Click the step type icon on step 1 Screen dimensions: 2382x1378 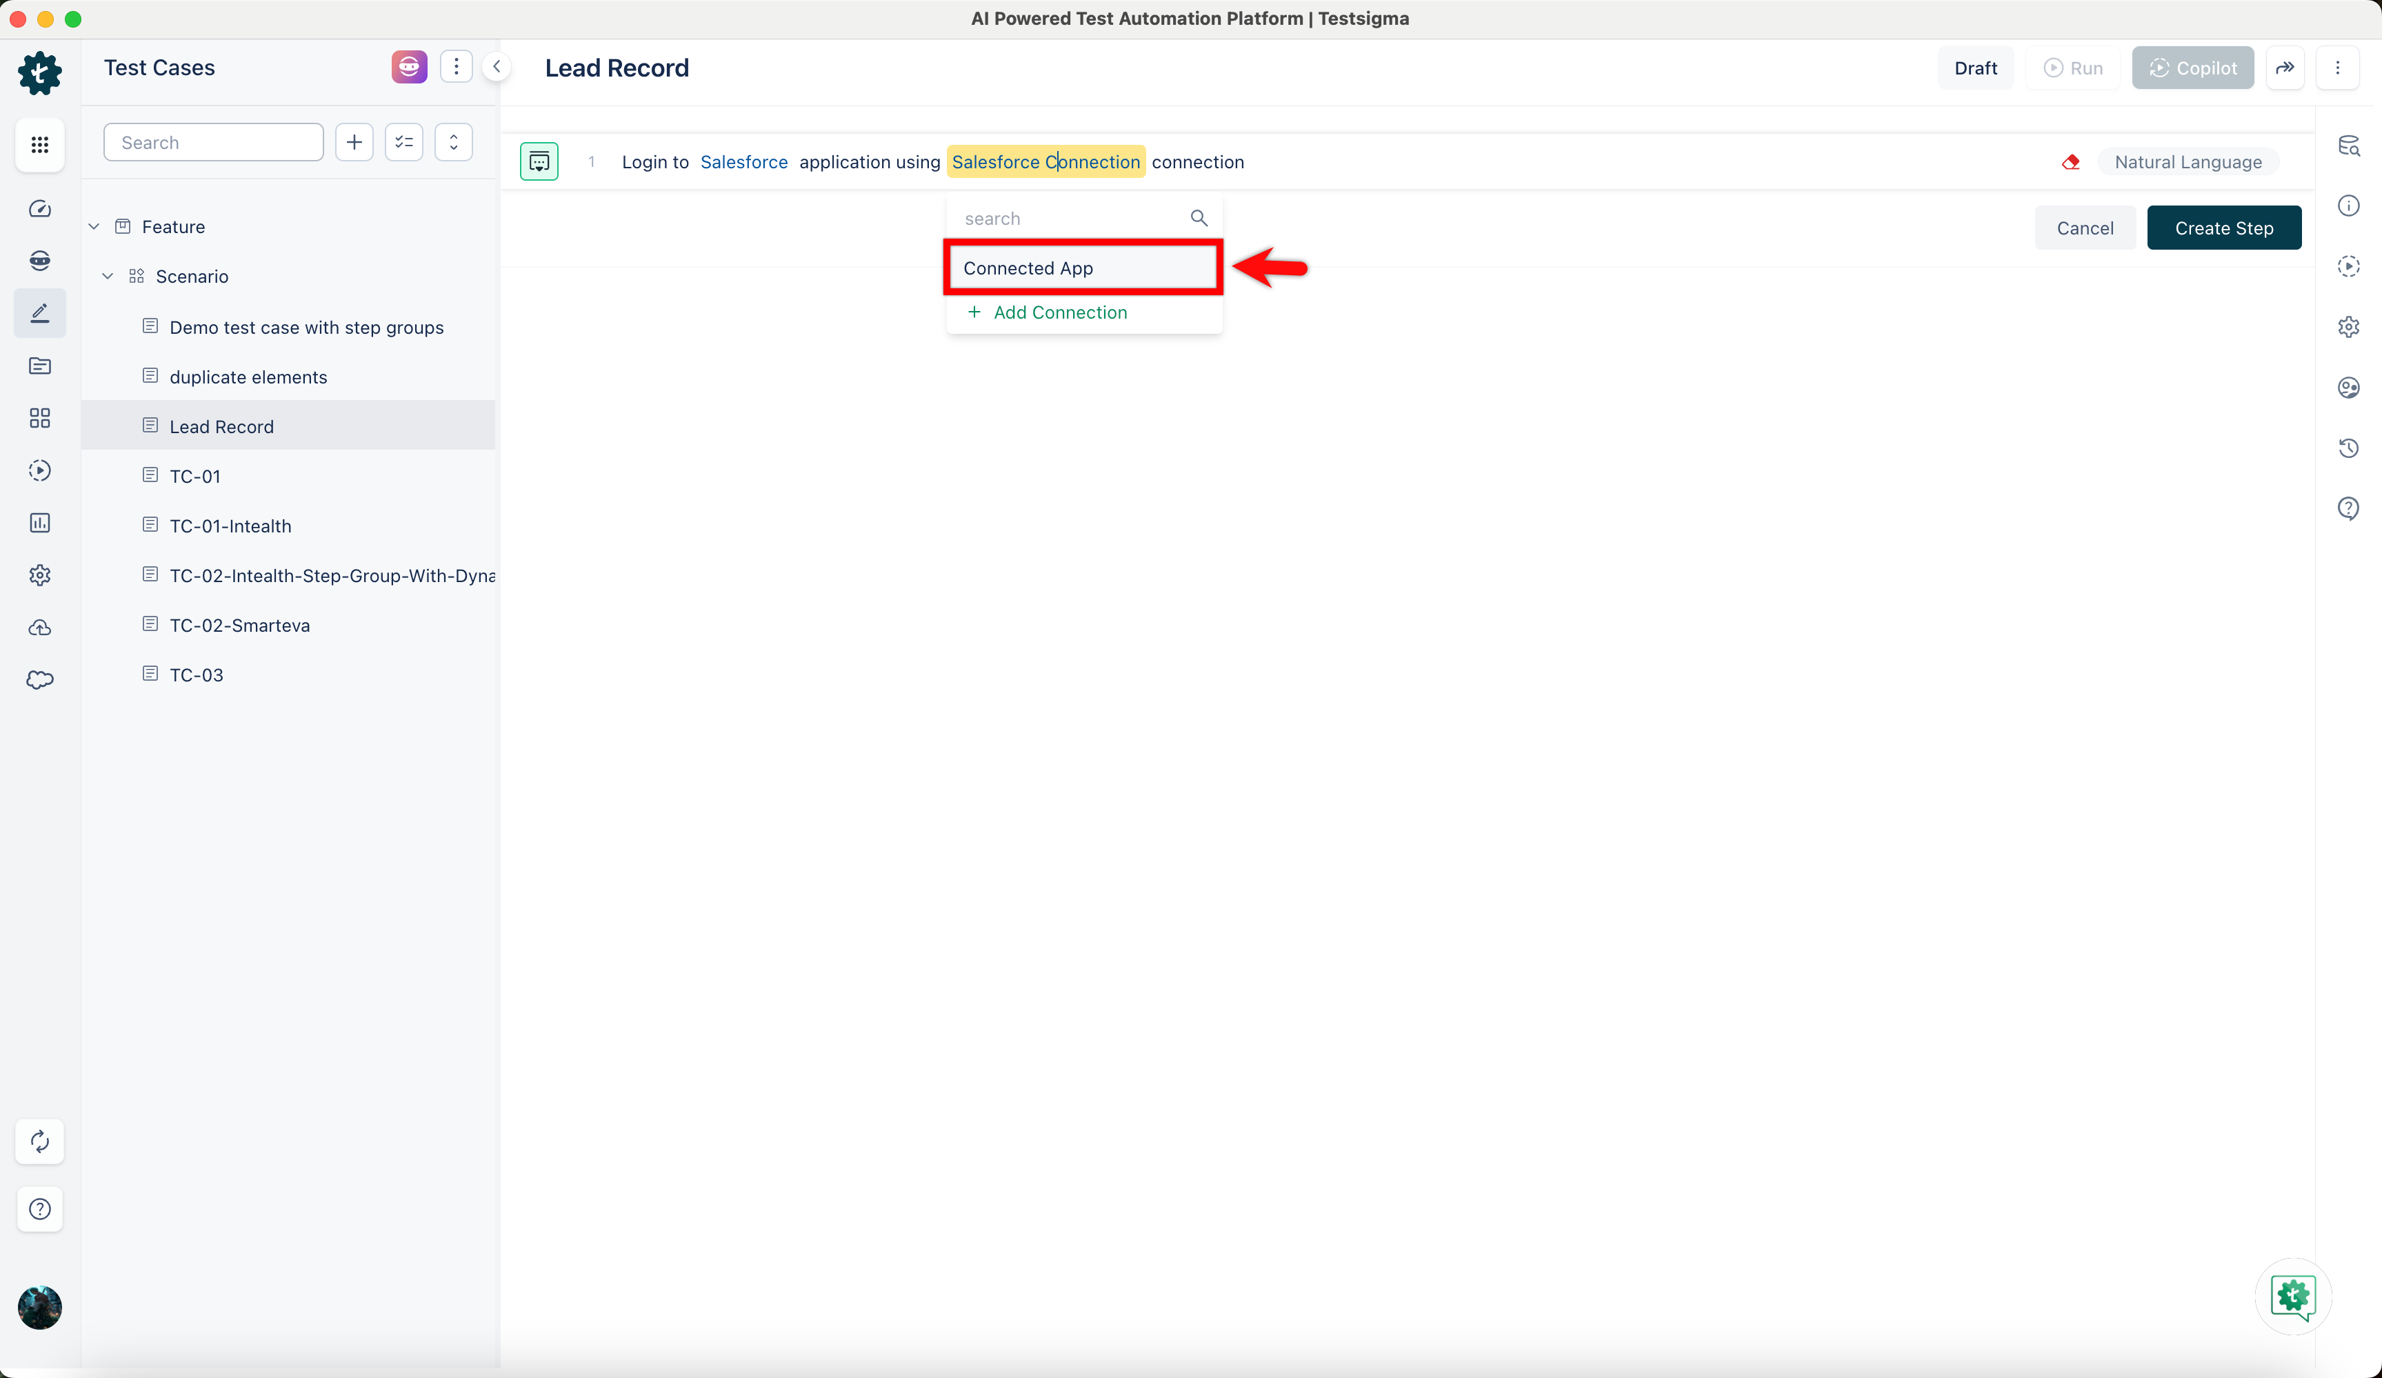coord(539,161)
